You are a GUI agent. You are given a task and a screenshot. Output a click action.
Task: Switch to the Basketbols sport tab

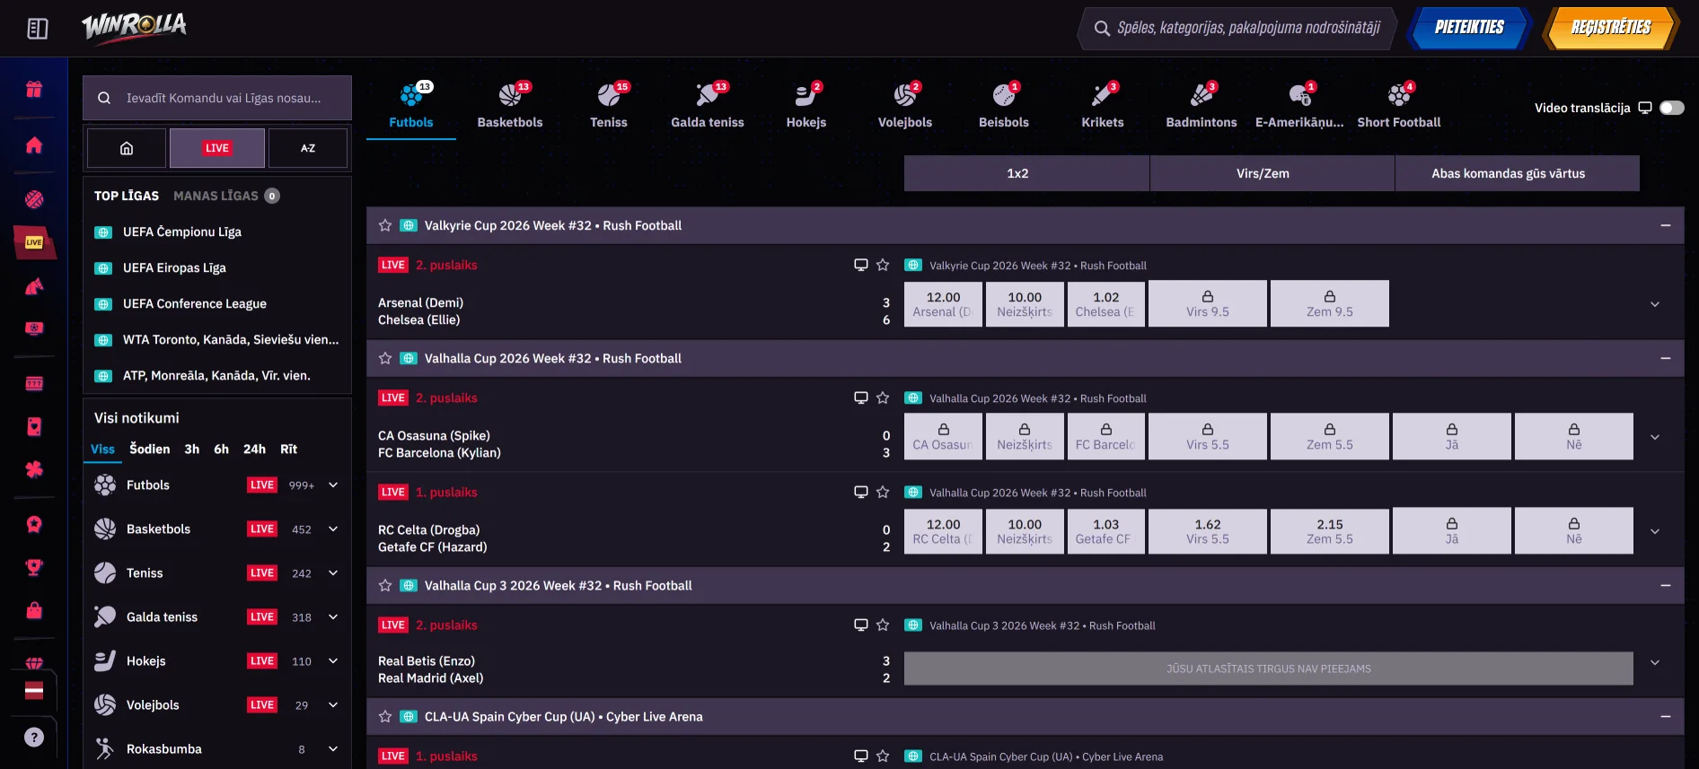tap(510, 106)
